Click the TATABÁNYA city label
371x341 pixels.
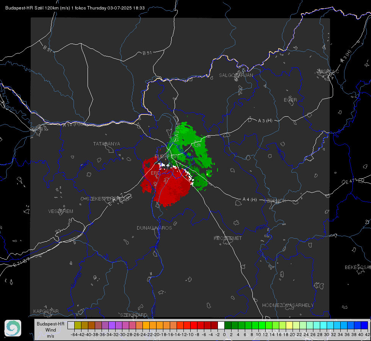[106, 144]
